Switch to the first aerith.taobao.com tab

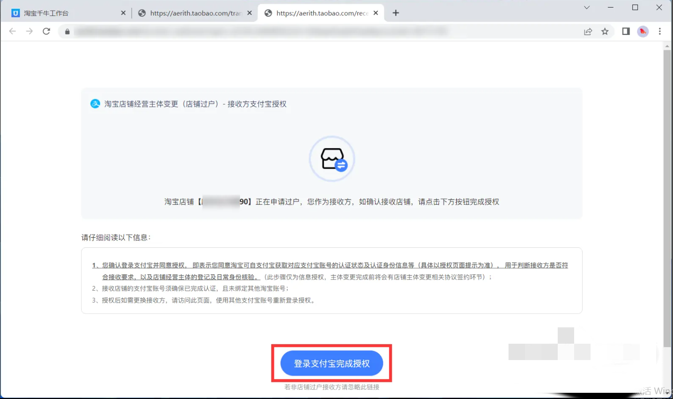point(195,13)
